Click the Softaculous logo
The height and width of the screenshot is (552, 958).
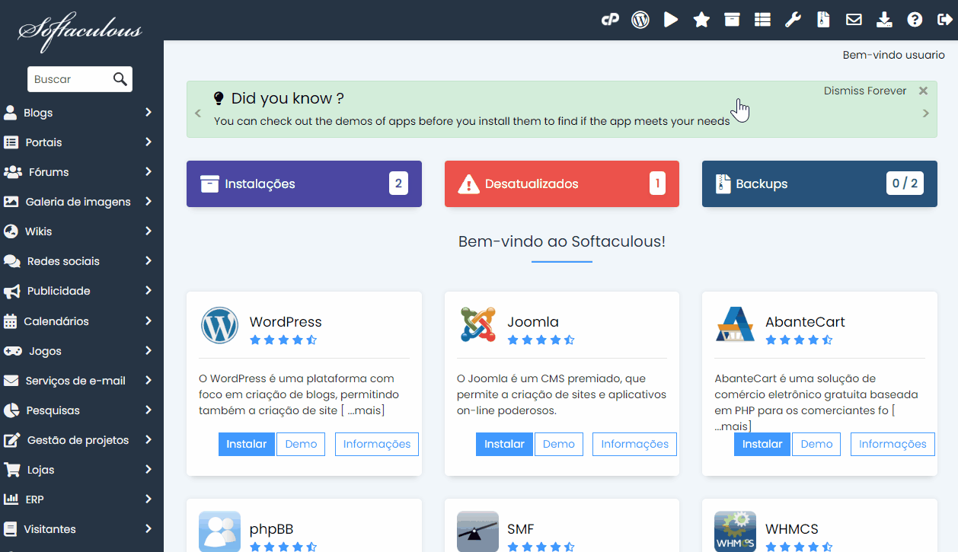[x=81, y=32]
